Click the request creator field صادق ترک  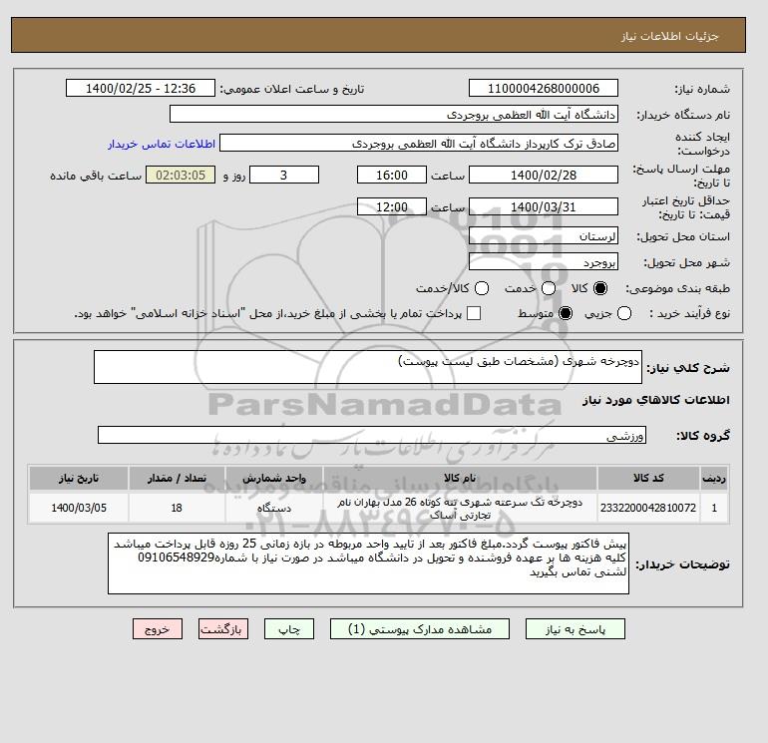click(419, 144)
